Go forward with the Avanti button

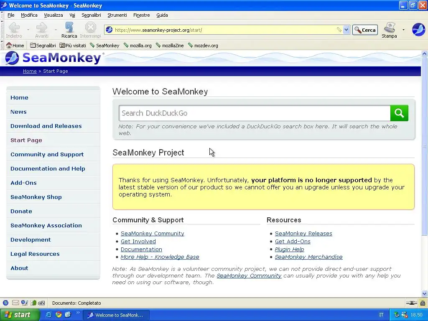pos(42,30)
